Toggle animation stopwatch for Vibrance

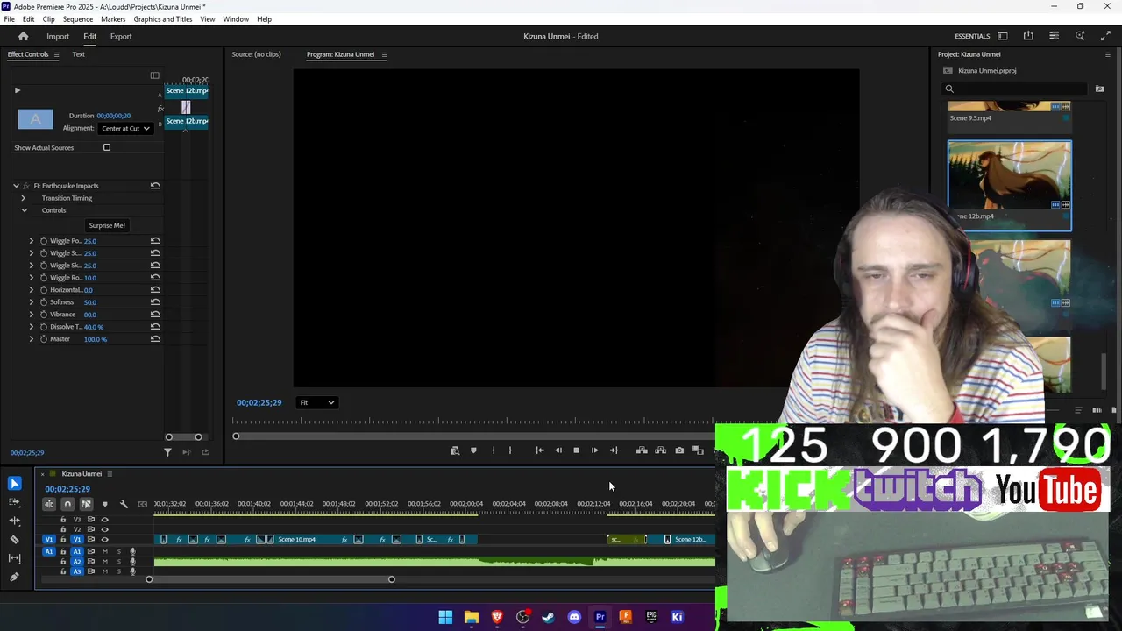click(43, 315)
